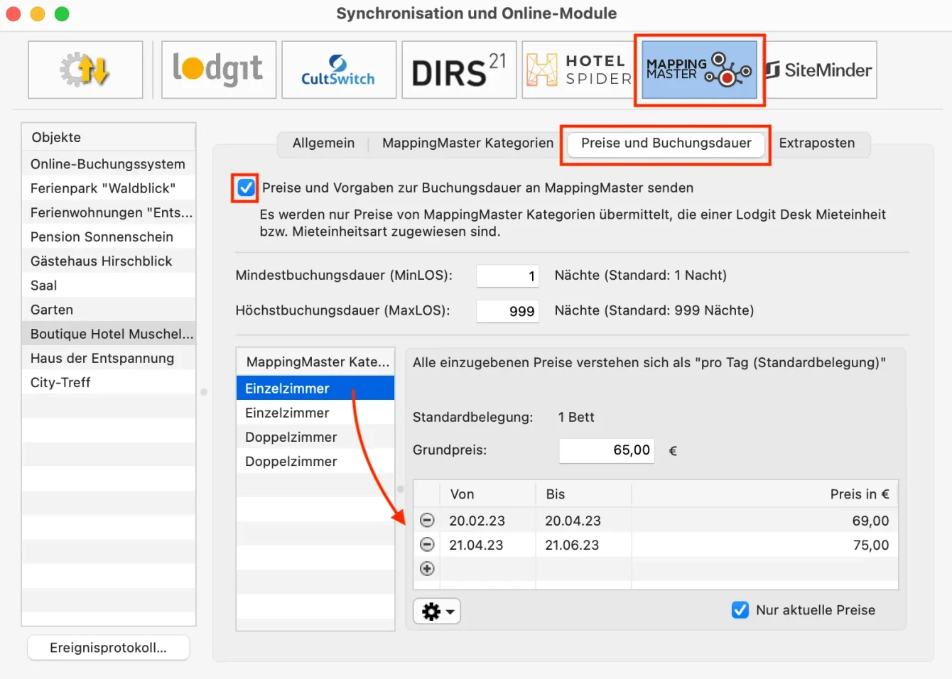The width and height of the screenshot is (952, 679).
Task: Select Pension Sonnenschein in the object list
Action: click(x=109, y=237)
